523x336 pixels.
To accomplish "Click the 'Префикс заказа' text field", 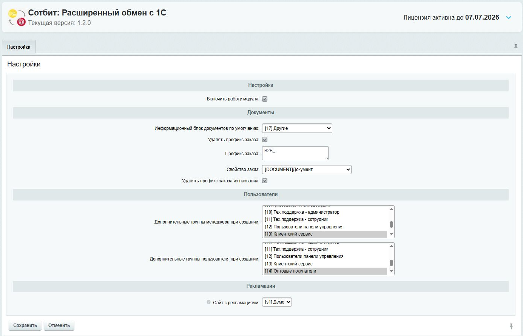I will pyautogui.click(x=295, y=153).
